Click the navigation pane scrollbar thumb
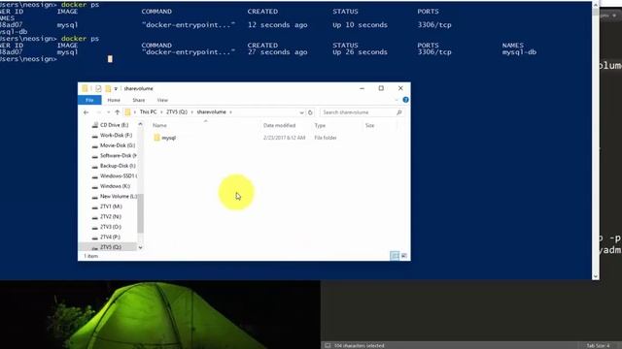 point(140,213)
